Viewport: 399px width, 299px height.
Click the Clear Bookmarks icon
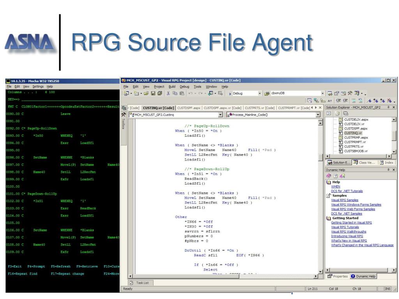pos(389,101)
